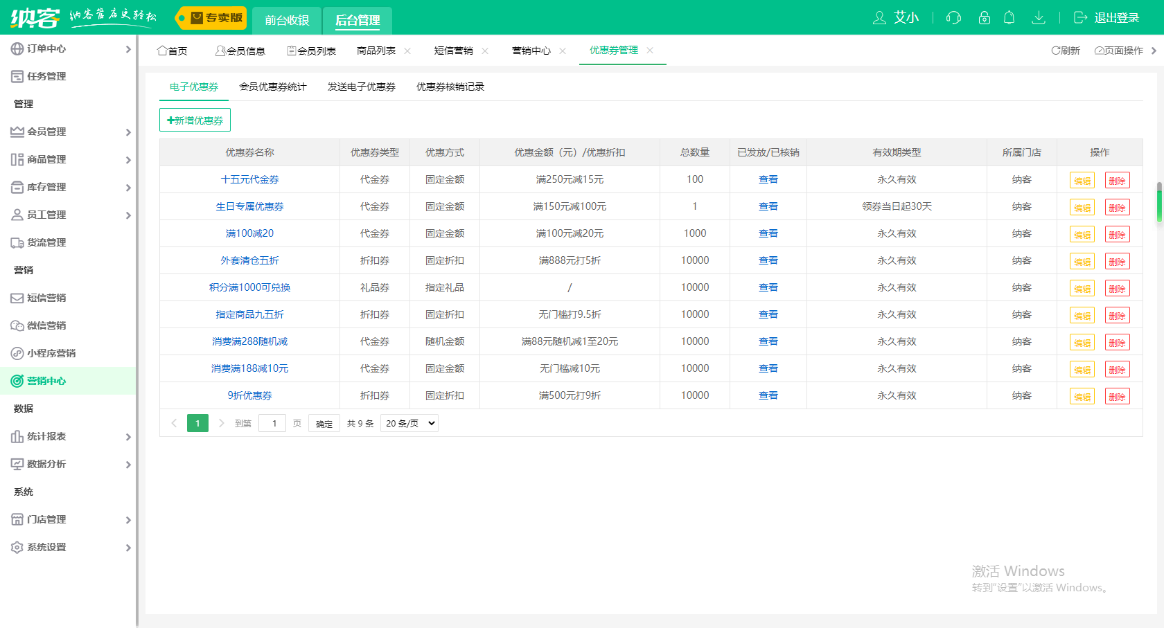Open the notification bell icon
Screen dimensions: 1164x628
coord(1009,18)
